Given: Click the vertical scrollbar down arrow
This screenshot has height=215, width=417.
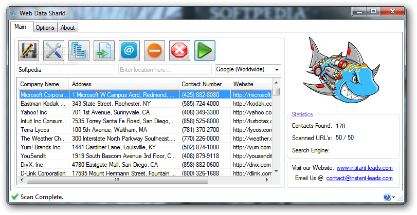Looking at the screenshot, I should click(276, 171).
